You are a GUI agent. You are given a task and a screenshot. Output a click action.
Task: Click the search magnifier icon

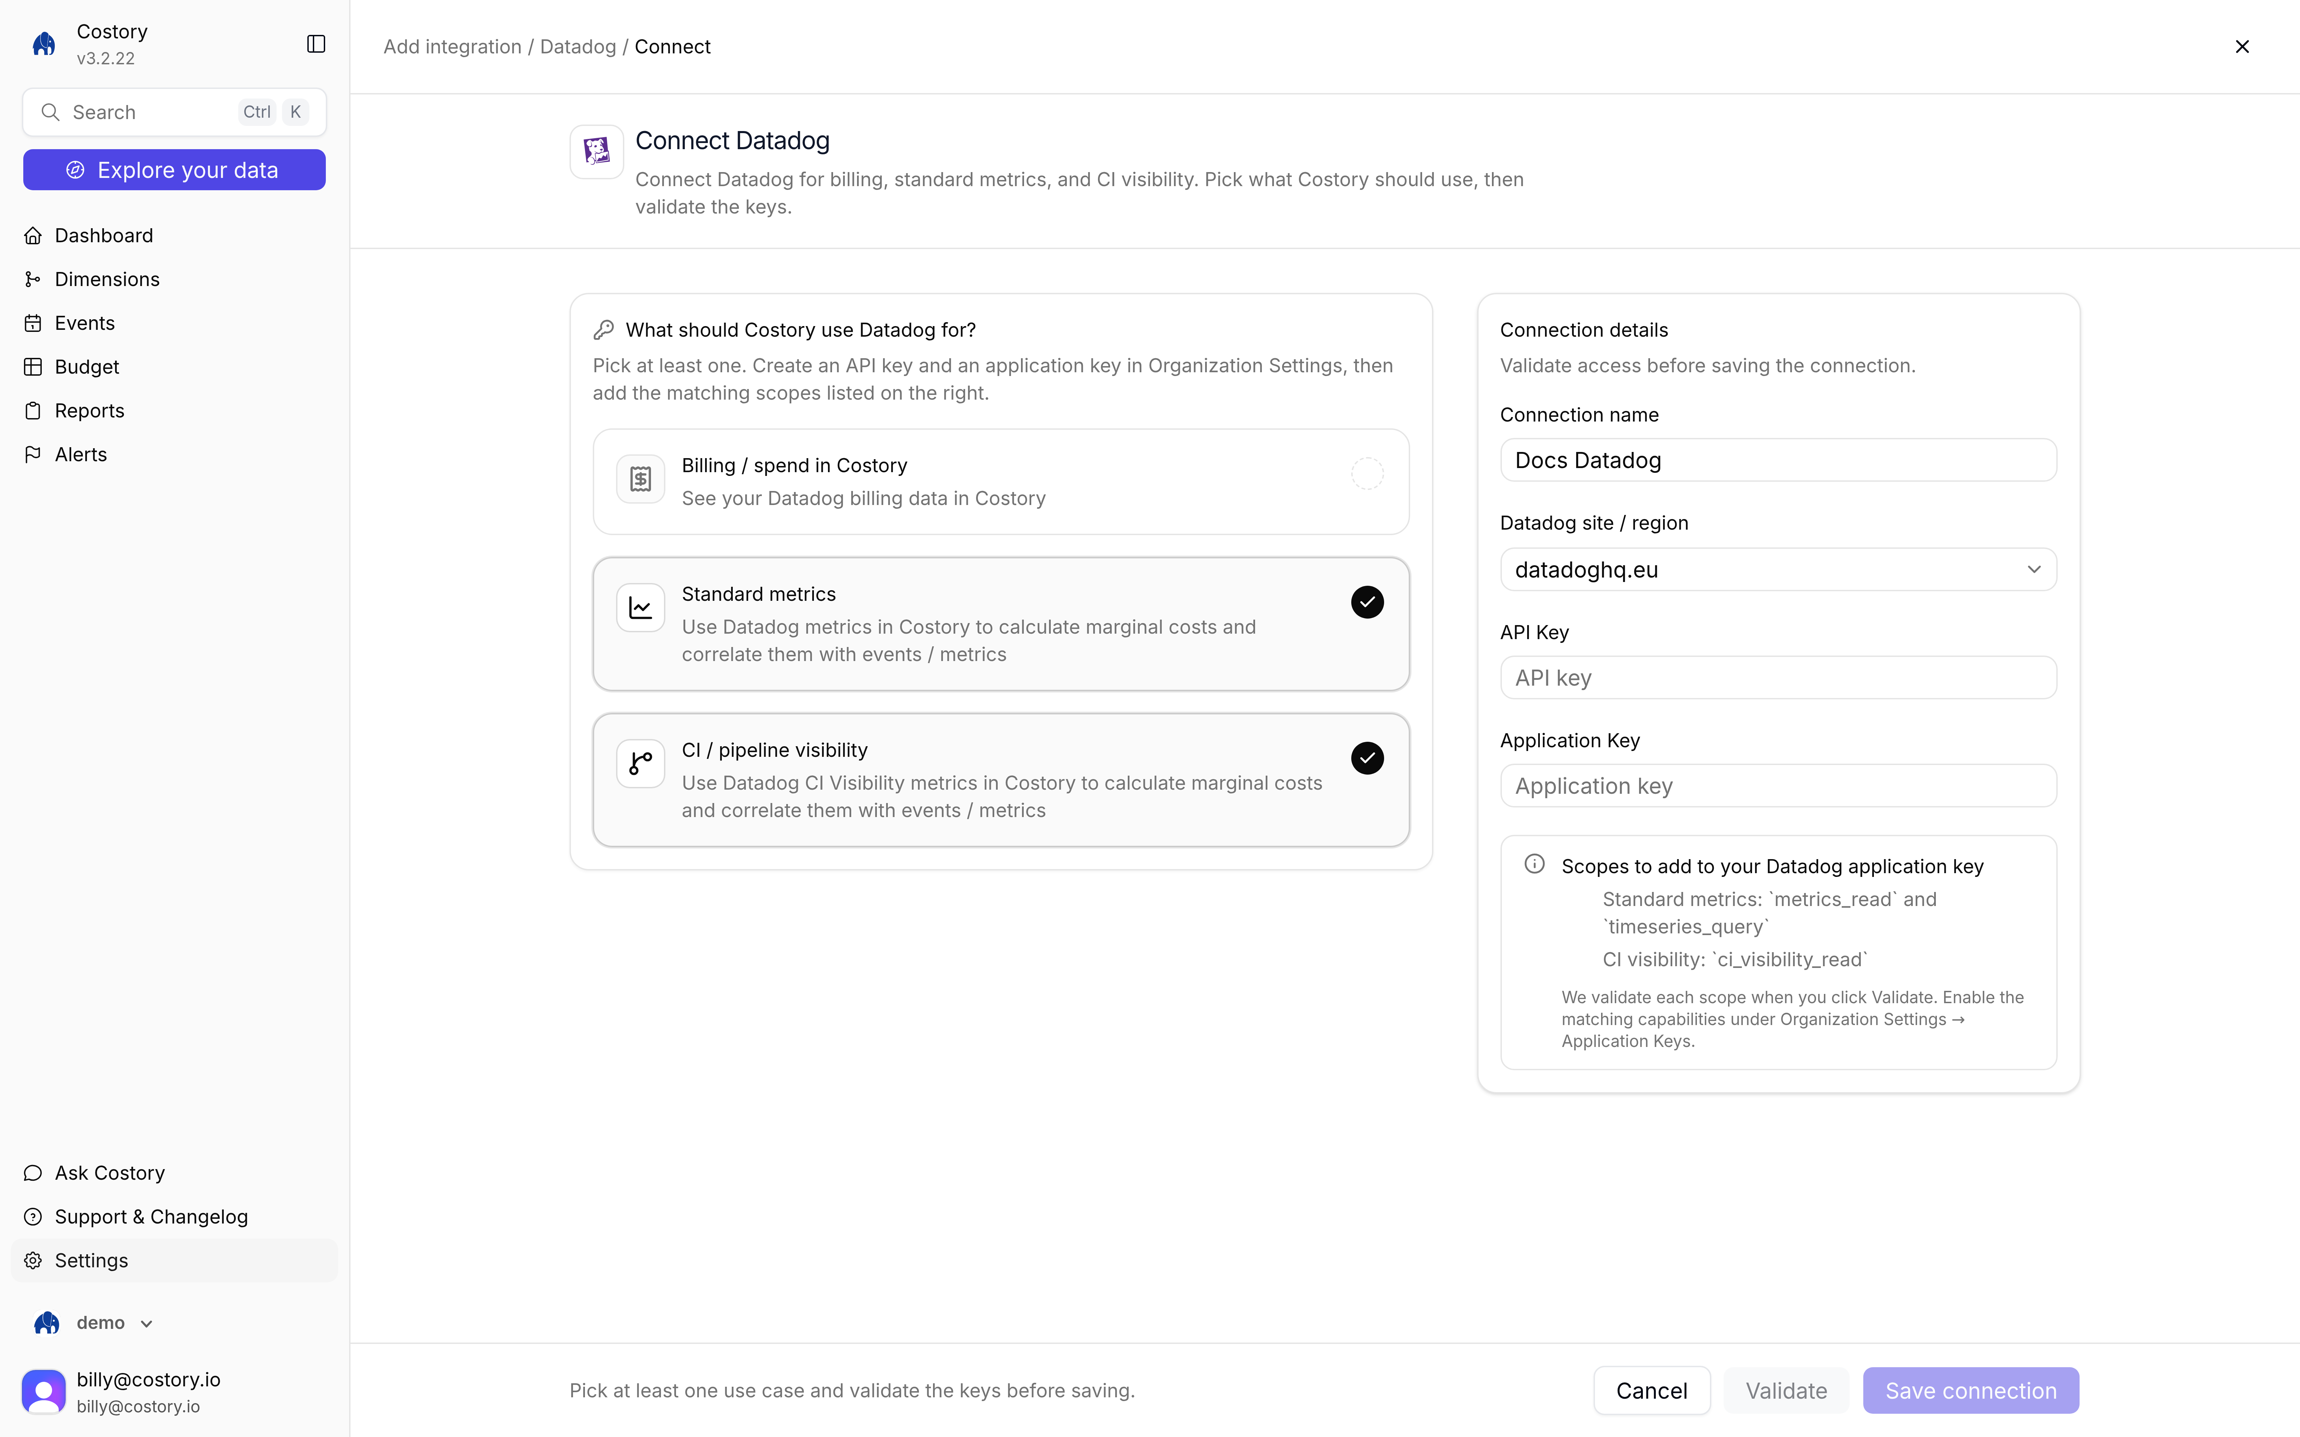[x=50, y=112]
